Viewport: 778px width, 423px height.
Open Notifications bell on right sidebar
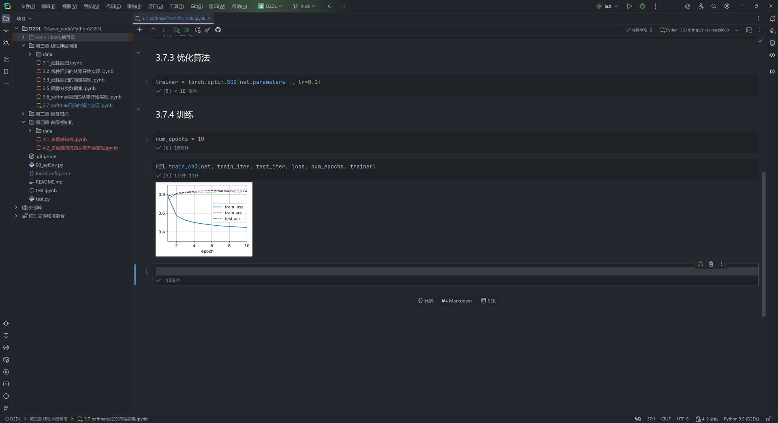click(x=772, y=19)
